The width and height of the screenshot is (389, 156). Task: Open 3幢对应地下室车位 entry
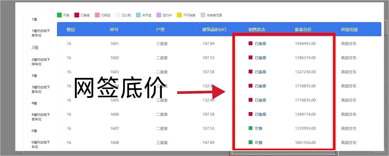tap(41, 89)
